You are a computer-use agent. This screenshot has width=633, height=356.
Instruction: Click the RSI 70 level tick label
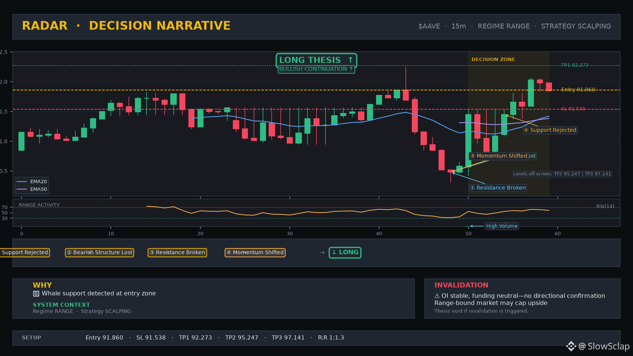[5, 208]
